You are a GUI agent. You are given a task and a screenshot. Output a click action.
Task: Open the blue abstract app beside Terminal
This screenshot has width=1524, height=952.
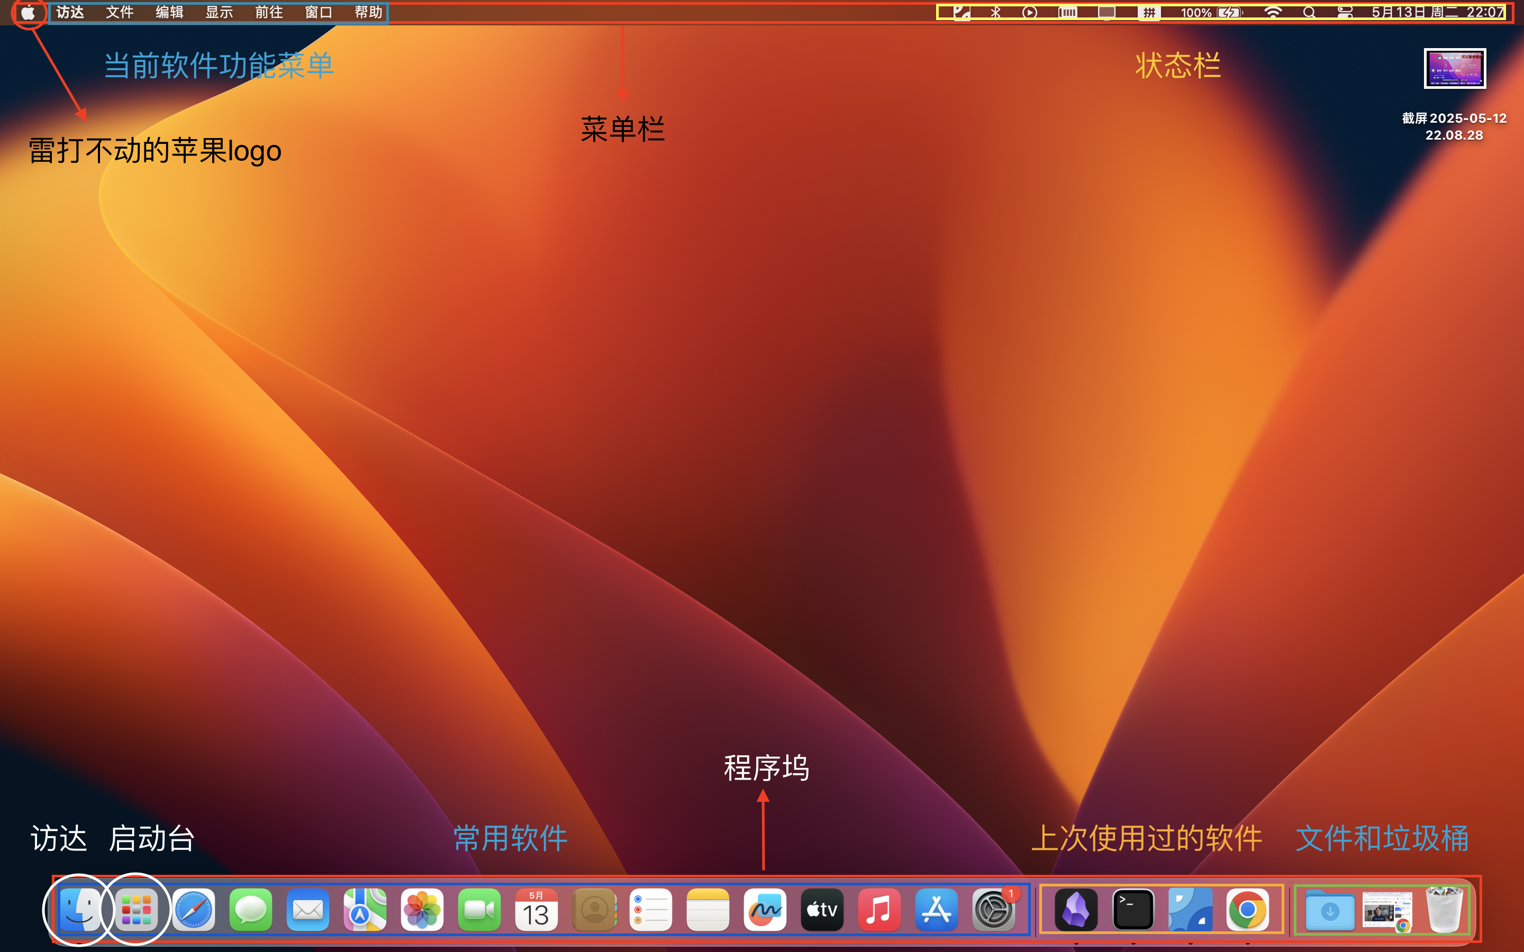(x=1190, y=910)
